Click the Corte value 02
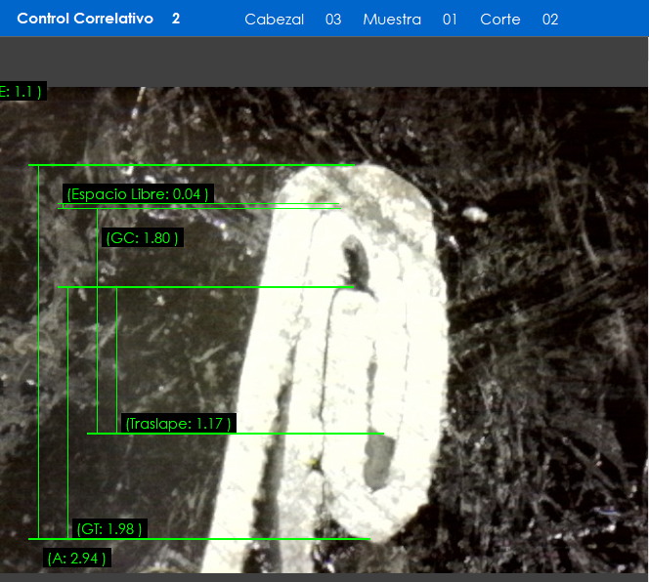The height and width of the screenshot is (582, 649). coord(550,20)
